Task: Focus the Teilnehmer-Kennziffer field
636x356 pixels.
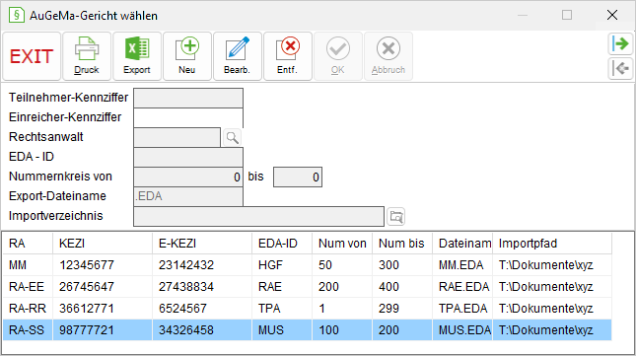Action: [188, 99]
